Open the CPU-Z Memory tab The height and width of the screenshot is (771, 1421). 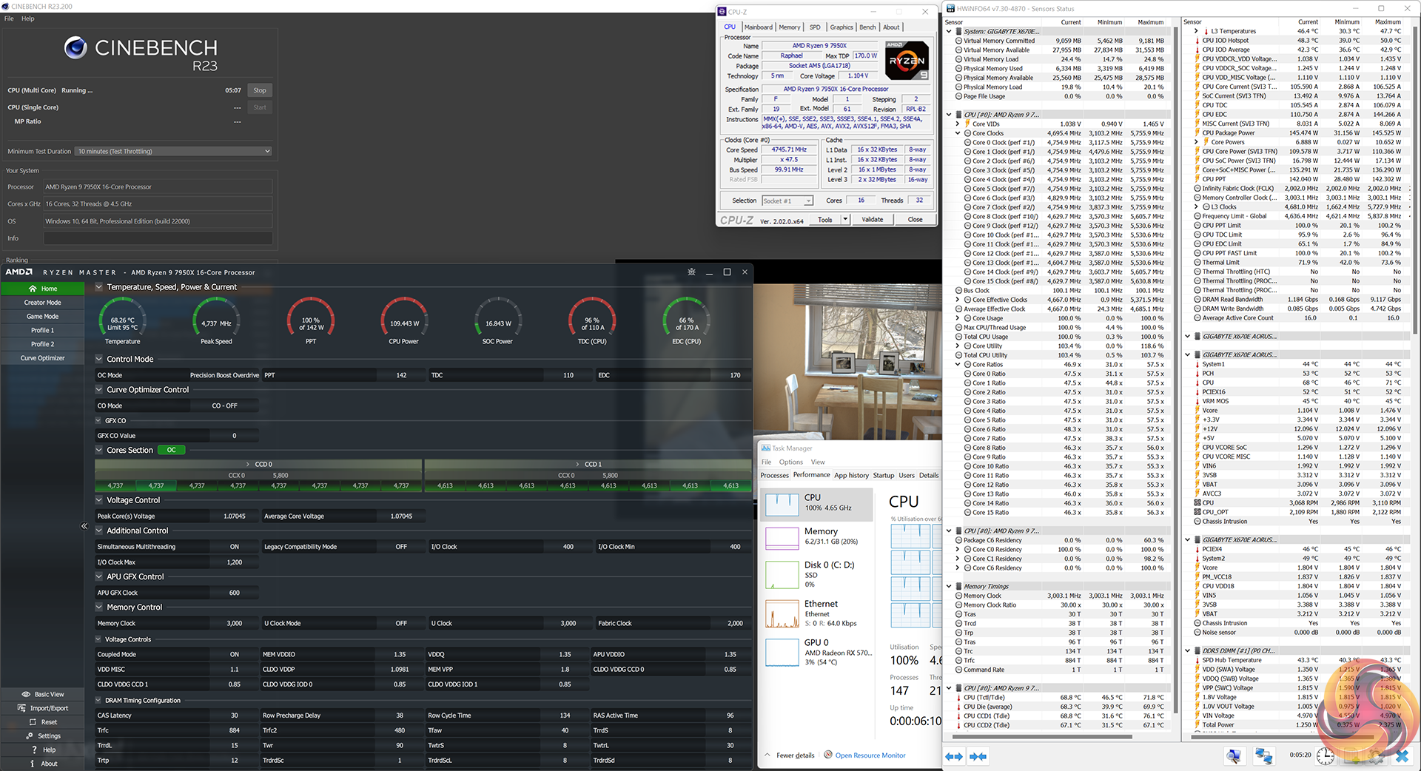789,27
